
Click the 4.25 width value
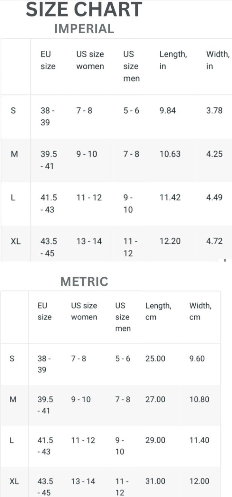point(214,154)
